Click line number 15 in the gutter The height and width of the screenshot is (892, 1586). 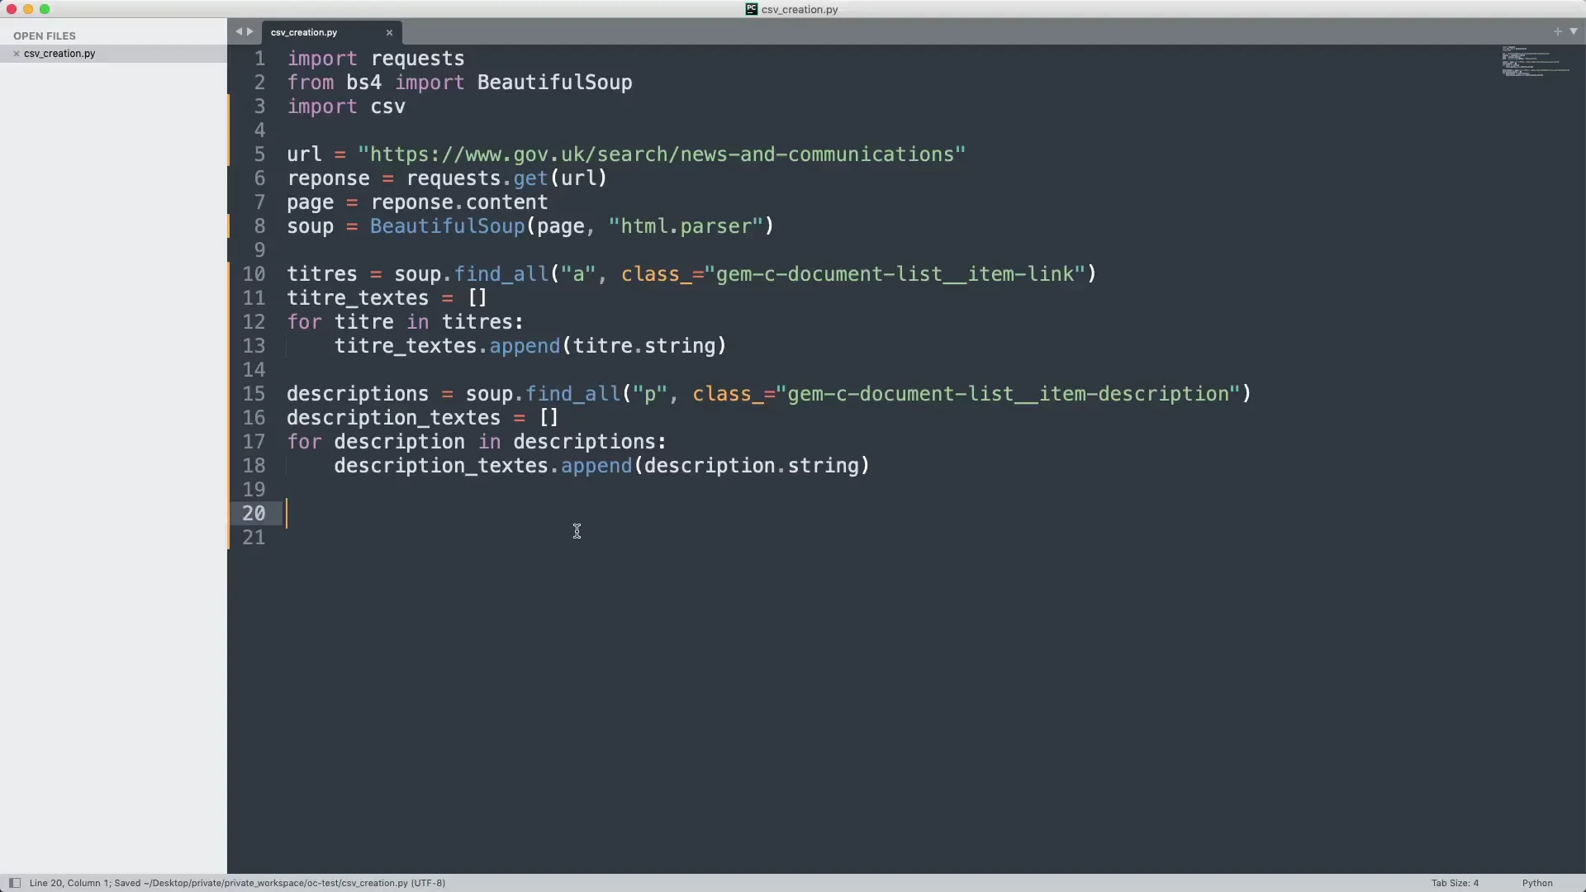(x=254, y=394)
